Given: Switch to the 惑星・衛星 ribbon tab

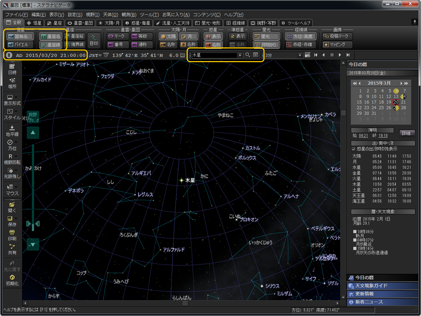Looking at the screenshot, I should pyautogui.click(x=138, y=23).
